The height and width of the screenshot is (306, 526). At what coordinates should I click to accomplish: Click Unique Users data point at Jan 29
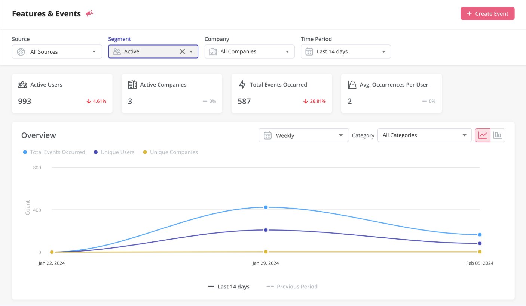click(x=266, y=230)
